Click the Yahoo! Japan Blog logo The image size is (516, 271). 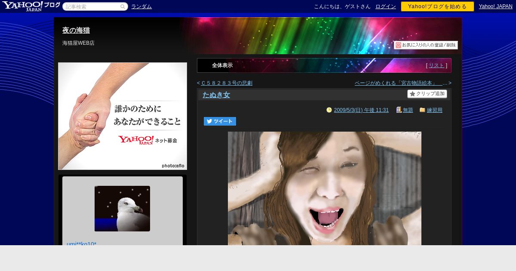click(31, 6)
